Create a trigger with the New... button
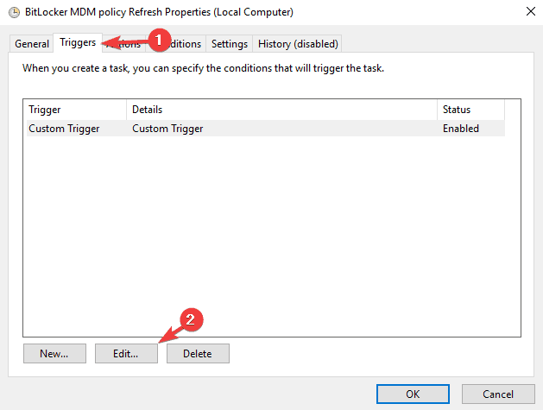The height and width of the screenshot is (410, 543). 54,353
